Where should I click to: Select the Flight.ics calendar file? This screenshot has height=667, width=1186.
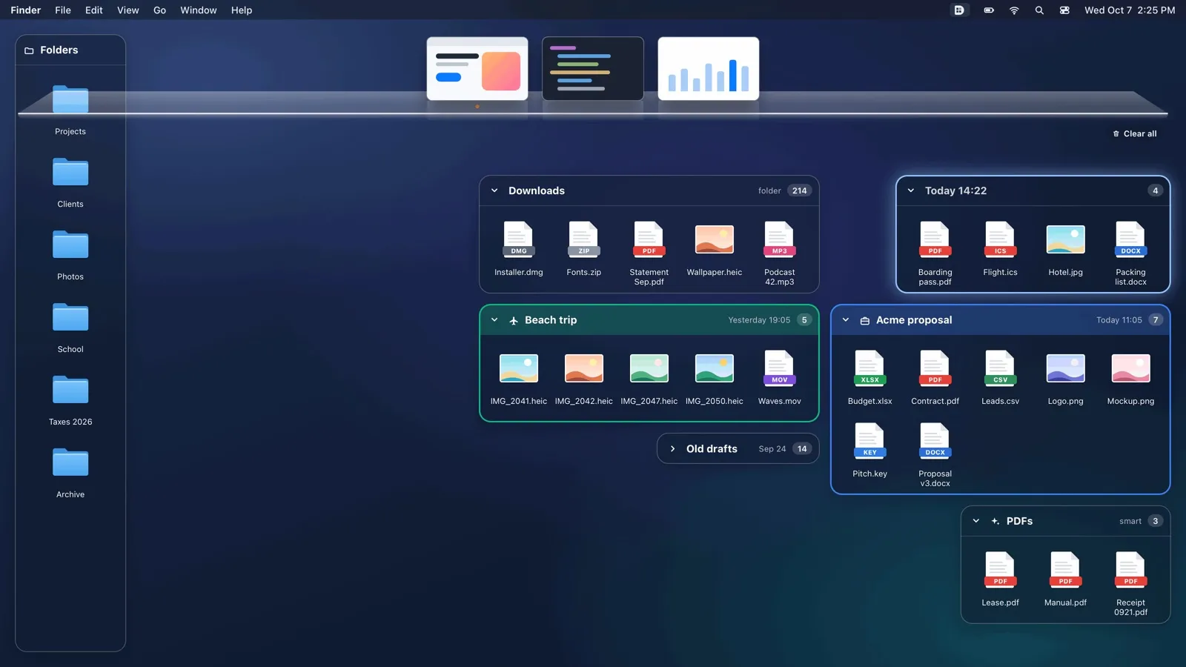point(1000,239)
